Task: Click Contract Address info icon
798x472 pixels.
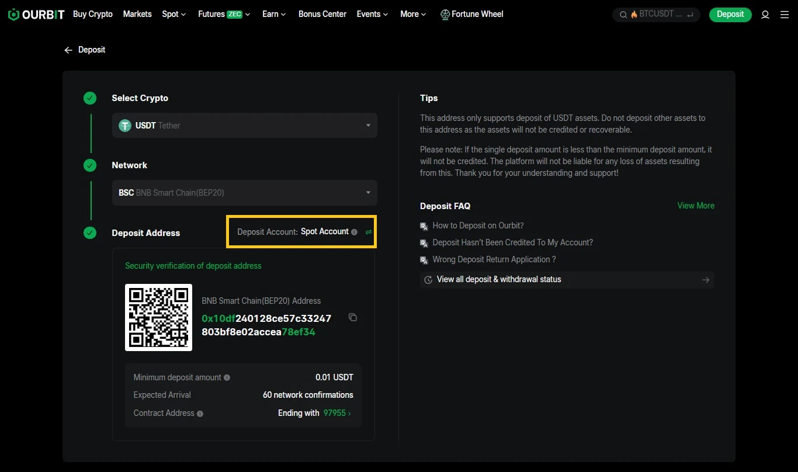Action: pyautogui.click(x=200, y=414)
